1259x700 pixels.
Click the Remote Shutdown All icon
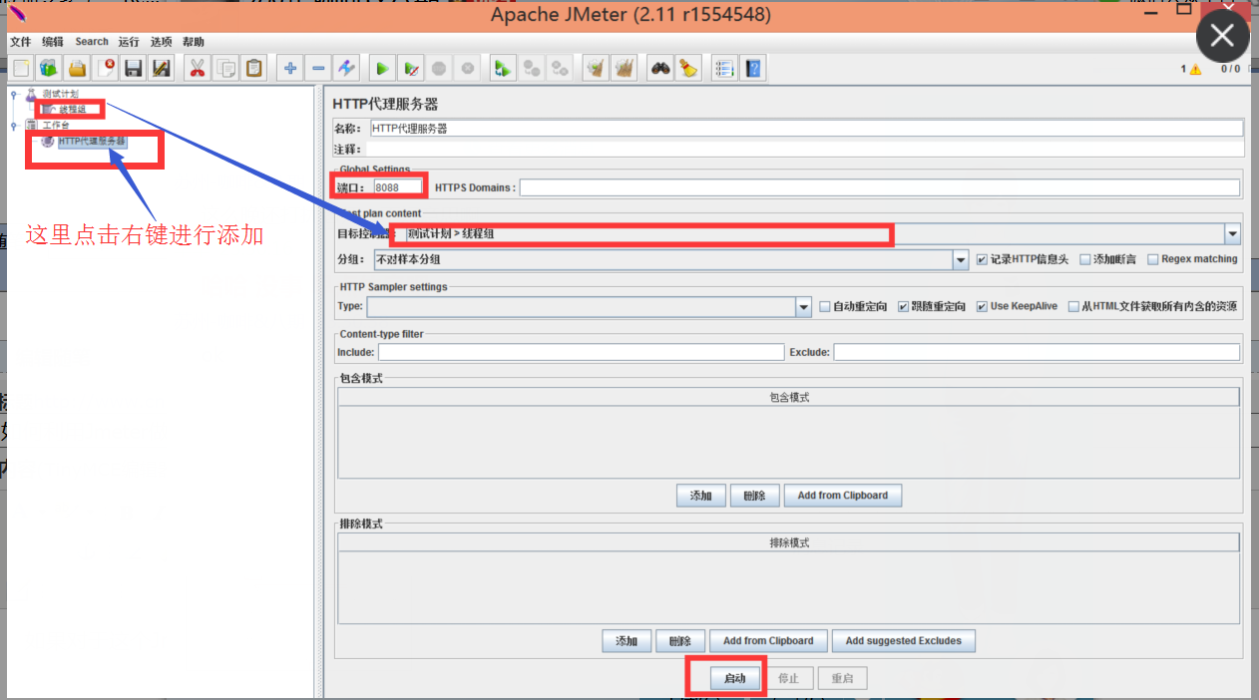coord(561,68)
